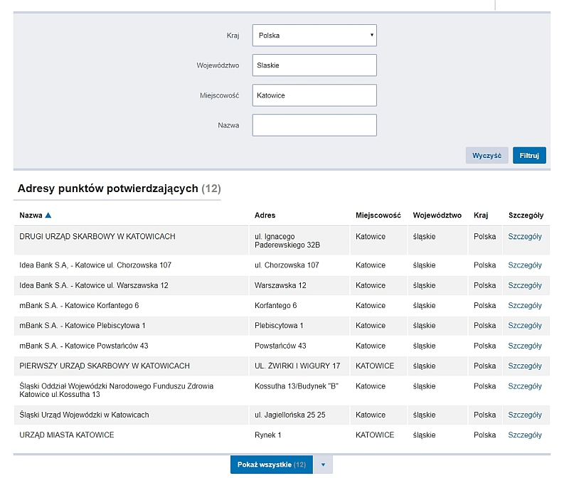This screenshot has height=478, width=569.
Task: Open Szczegóły for mBank Korfantego 6
Action: coord(525,306)
